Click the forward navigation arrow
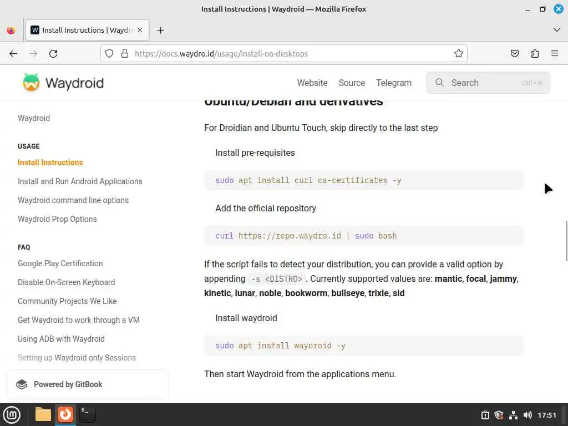The height and width of the screenshot is (426, 568). pos(33,54)
